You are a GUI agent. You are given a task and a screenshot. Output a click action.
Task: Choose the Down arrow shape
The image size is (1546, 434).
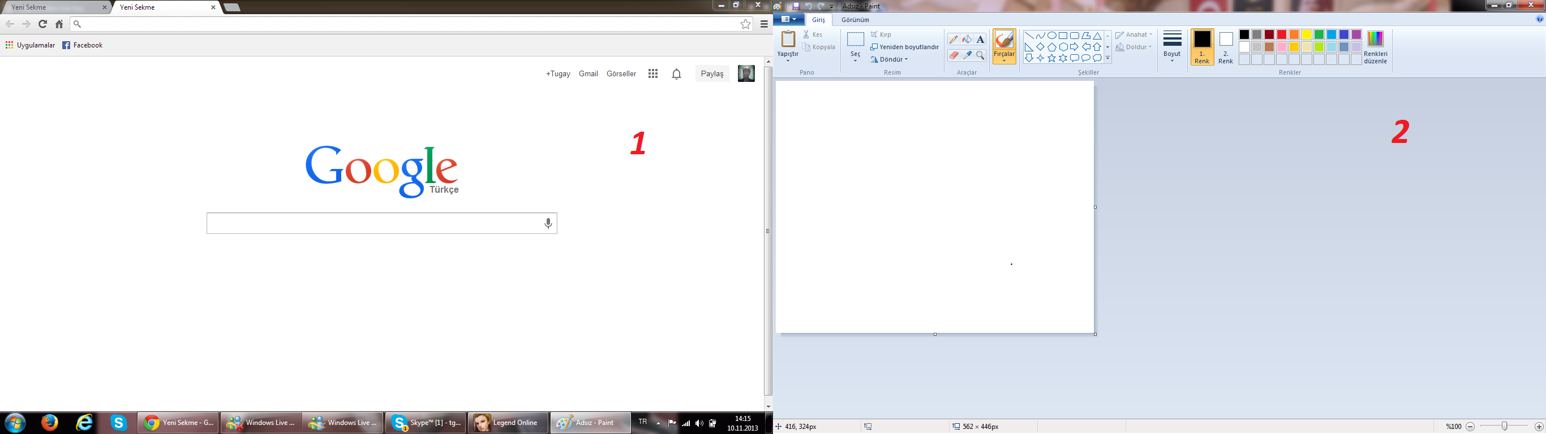click(x=1029, y=58)
